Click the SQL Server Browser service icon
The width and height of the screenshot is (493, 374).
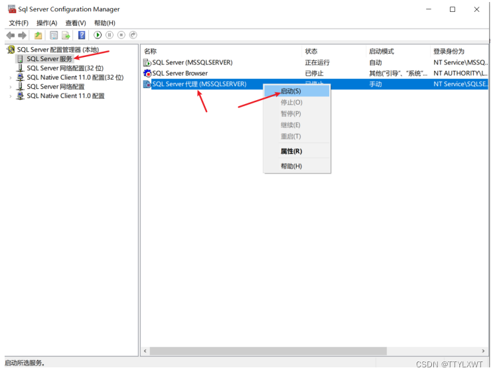(147, 73)
